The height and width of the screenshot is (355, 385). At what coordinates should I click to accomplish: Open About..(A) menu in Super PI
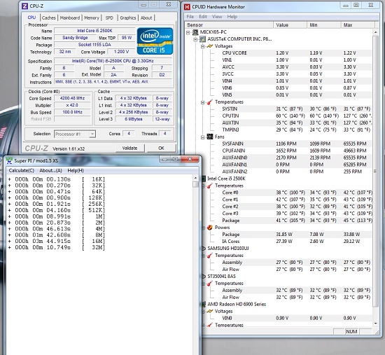(51, 171)
